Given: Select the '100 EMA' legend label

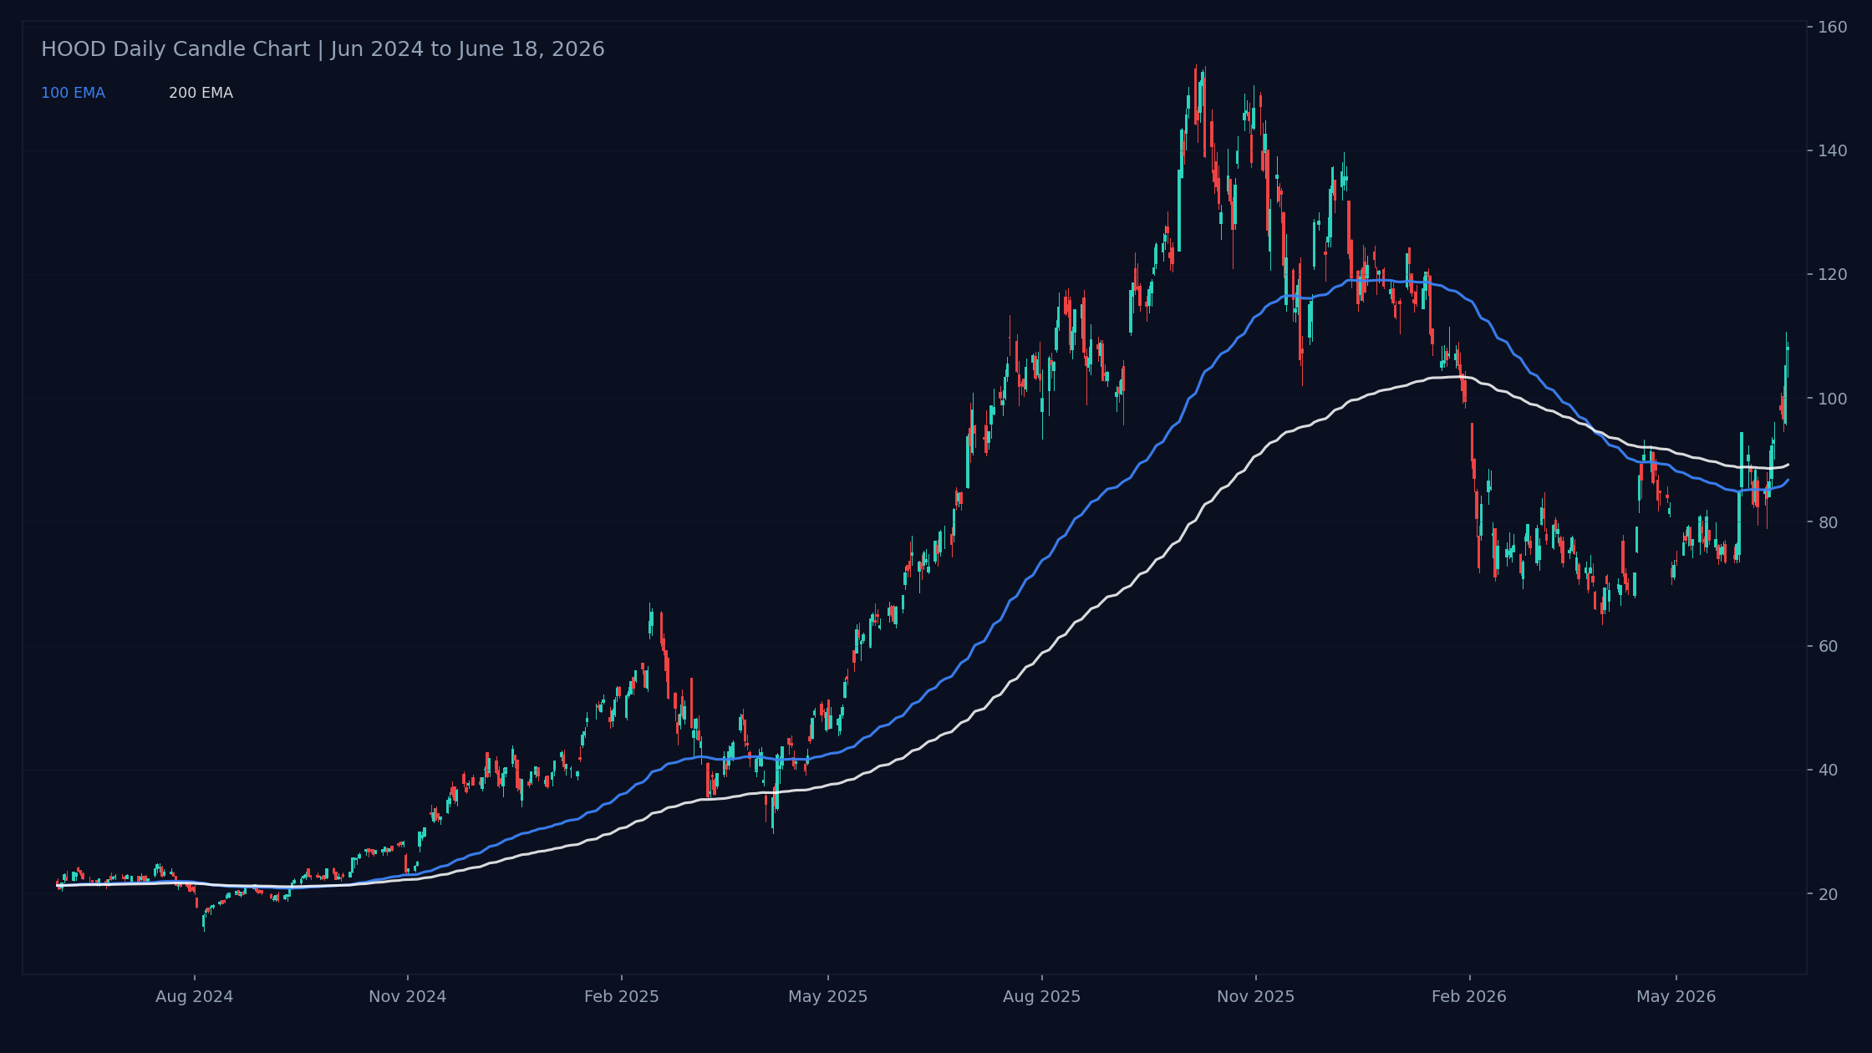Looking at the screenshot, I should (x=73, y=94).
